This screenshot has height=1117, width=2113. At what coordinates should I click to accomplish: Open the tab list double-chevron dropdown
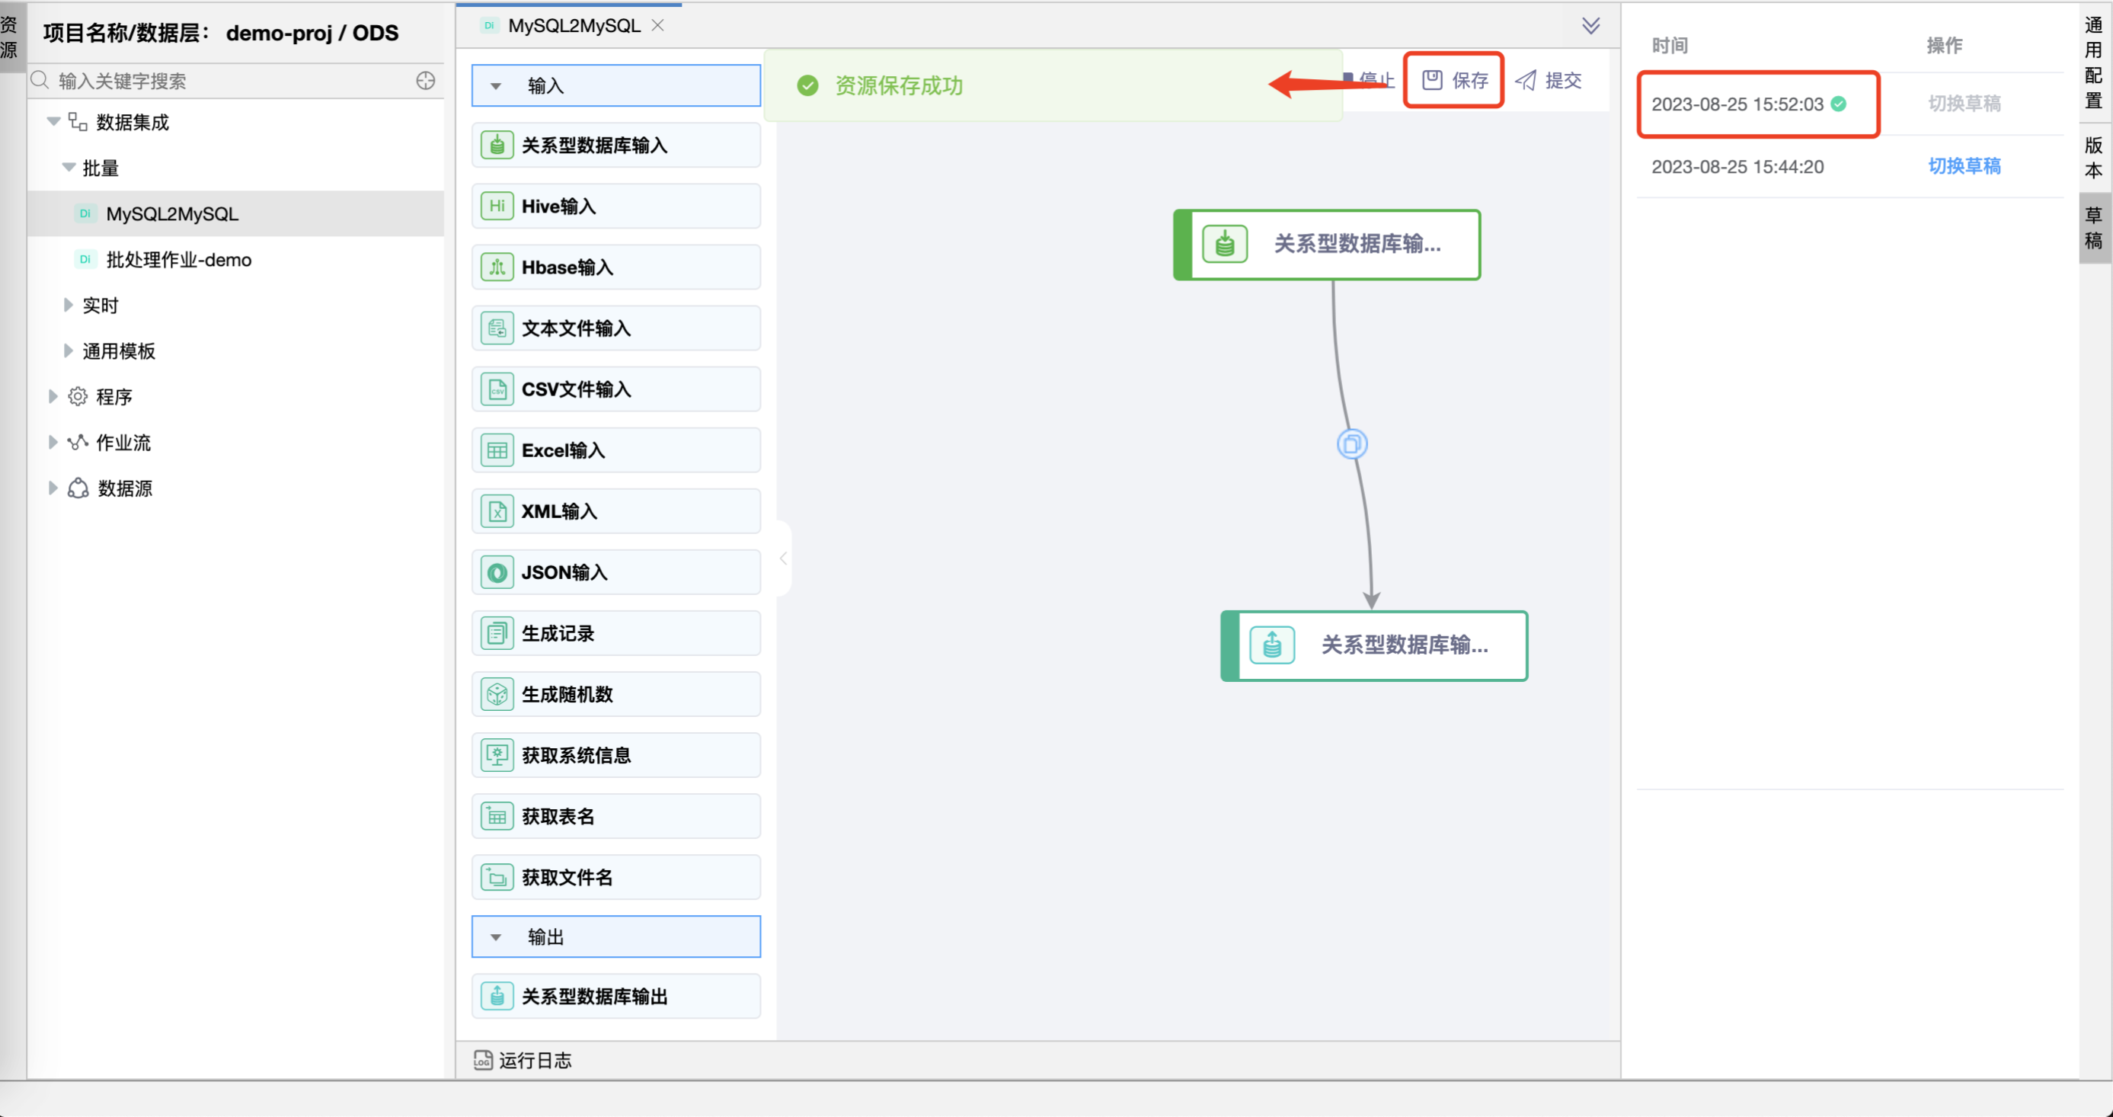1590,26
